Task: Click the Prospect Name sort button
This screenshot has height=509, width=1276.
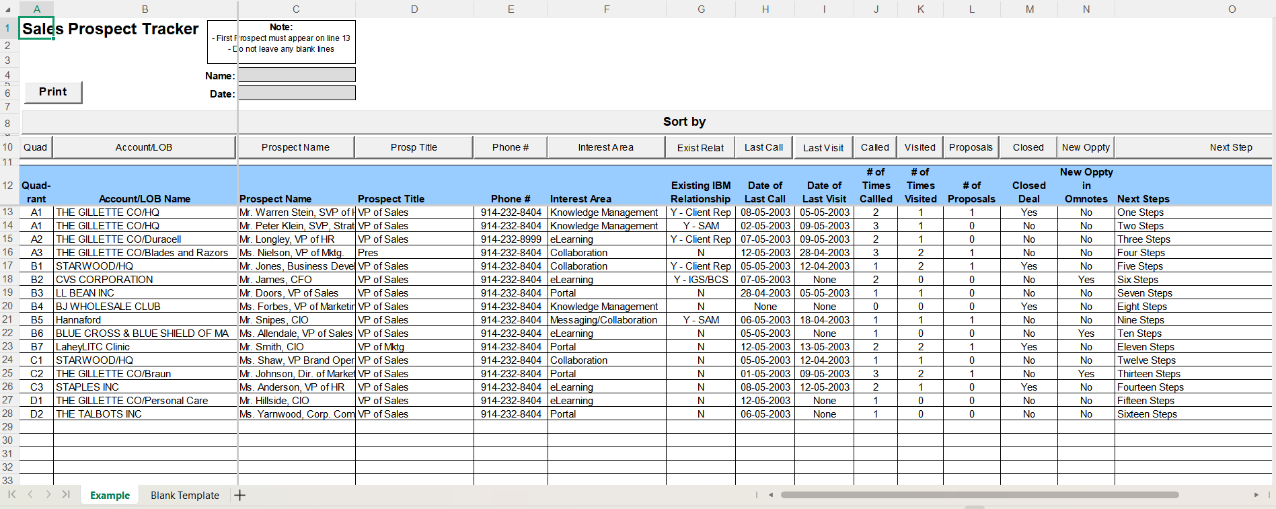Action: pos(296,147)
